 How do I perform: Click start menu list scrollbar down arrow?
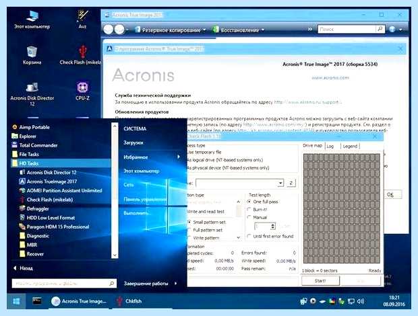115,255
